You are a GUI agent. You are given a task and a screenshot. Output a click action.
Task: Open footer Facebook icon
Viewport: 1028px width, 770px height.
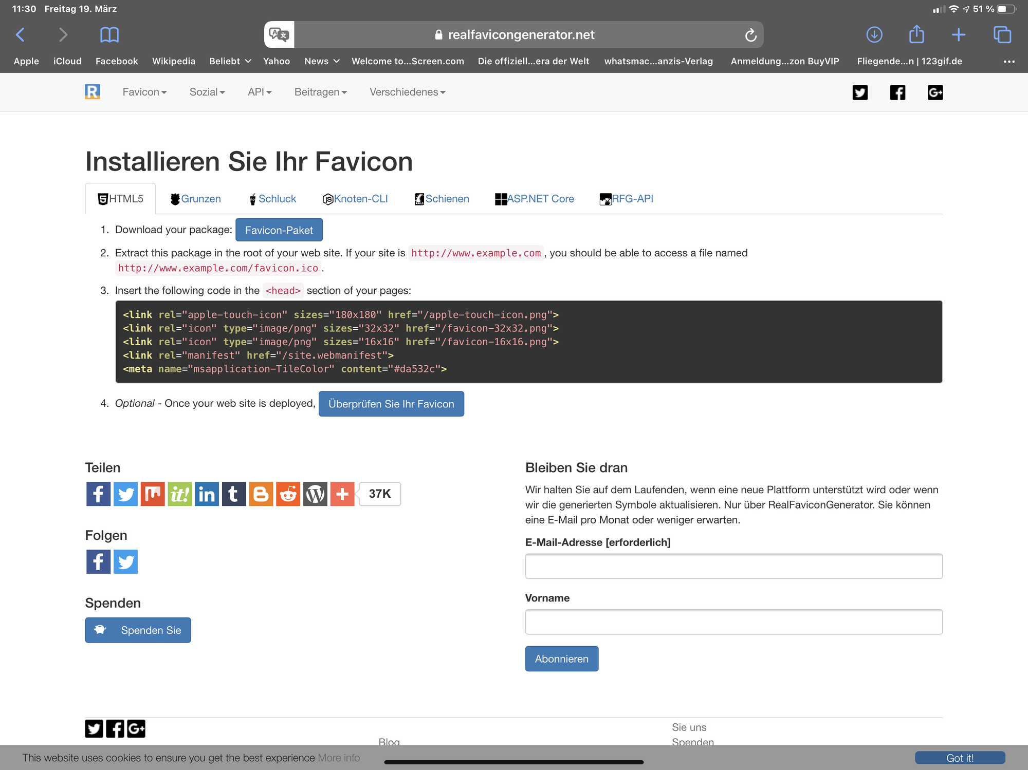pyautogui.click(x=115, y=728)
